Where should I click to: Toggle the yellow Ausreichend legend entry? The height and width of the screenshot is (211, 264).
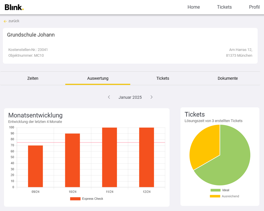215,196
